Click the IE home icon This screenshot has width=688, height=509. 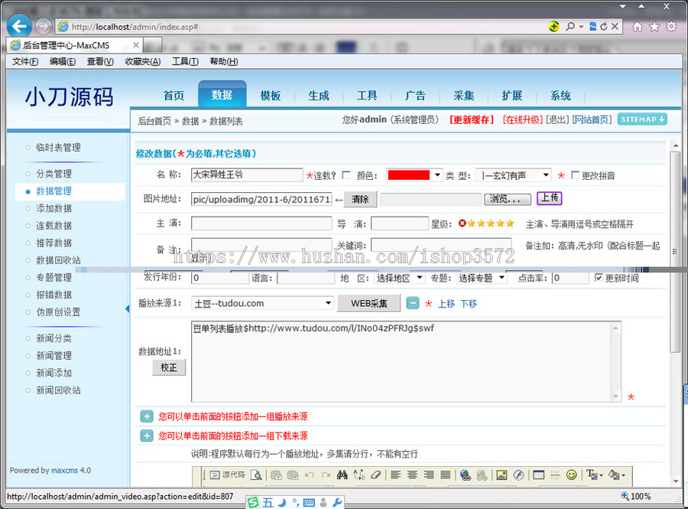pyautogui.click(x=637, y=27)
